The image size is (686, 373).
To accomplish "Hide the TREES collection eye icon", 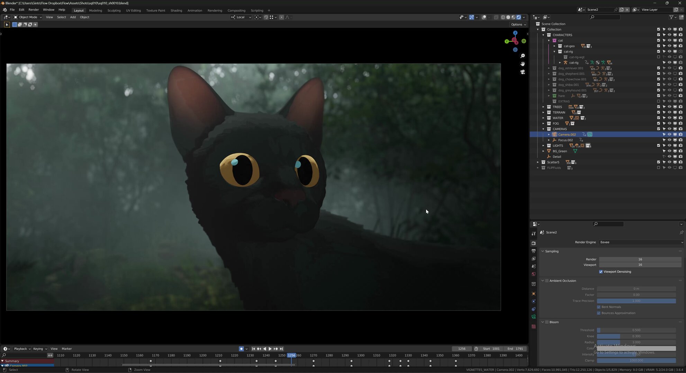I will point(669,107).
